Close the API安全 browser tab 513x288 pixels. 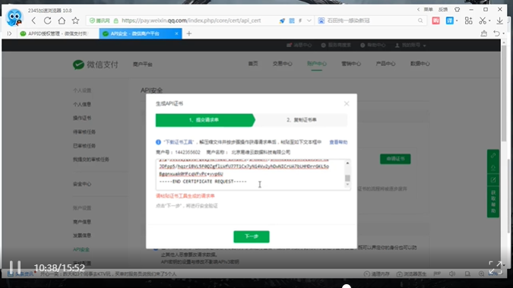(x=176, y=33)
